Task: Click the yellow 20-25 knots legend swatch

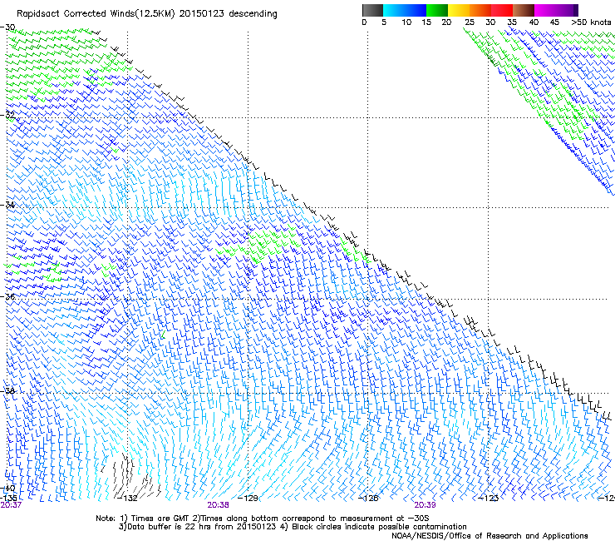Action: pos(459,10)
